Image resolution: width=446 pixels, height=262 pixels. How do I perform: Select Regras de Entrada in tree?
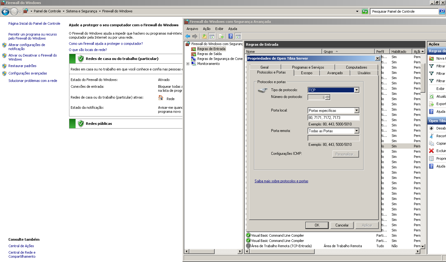pyautogui.click(x=211, y=49)
